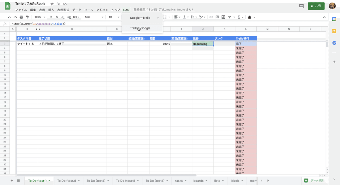The height and width of the screenshot is (185, 340).
Task: Increase decimal places button
Action: pos(69,17)
